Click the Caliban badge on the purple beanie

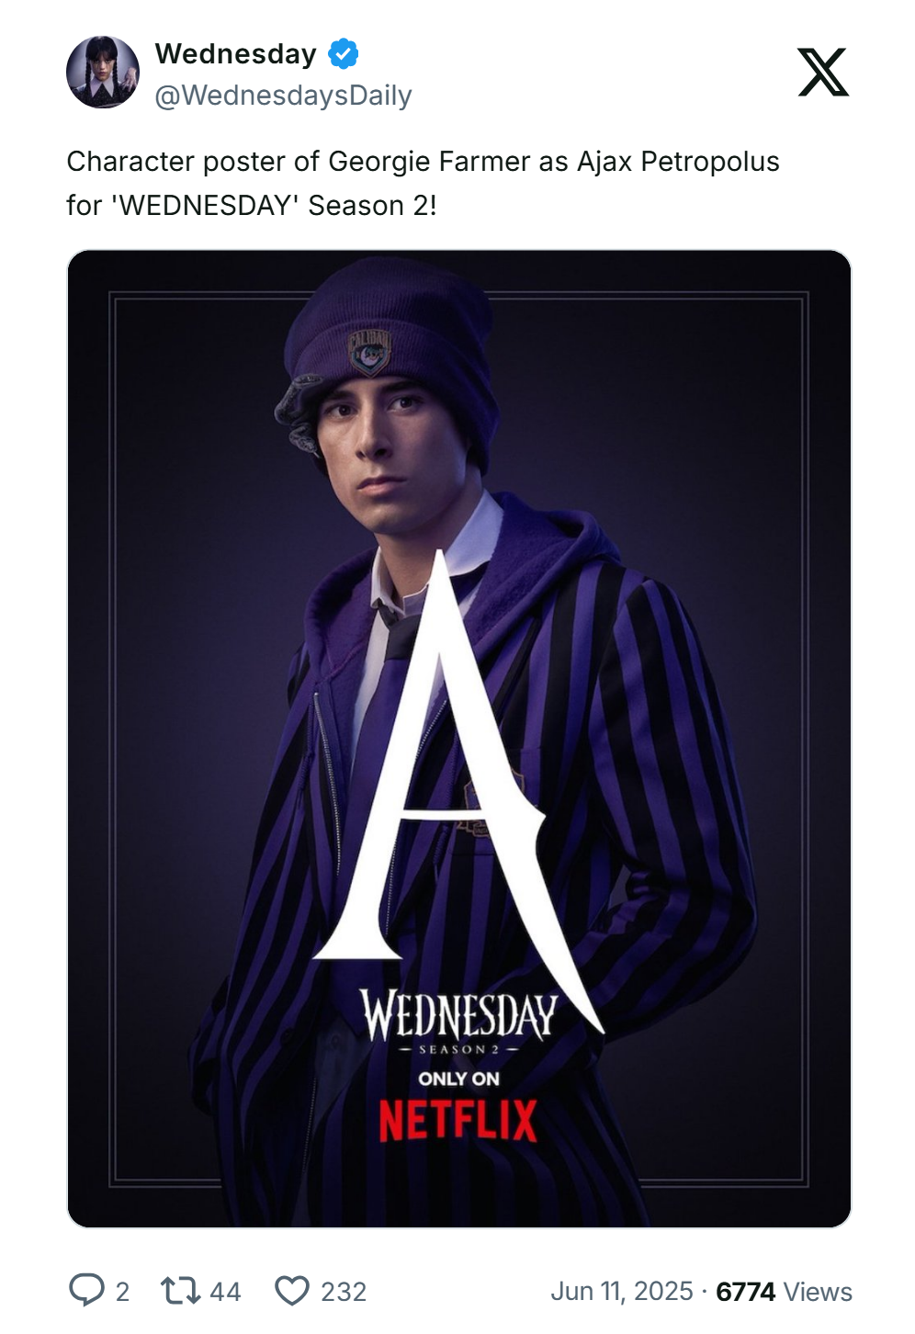pos(370,353)
